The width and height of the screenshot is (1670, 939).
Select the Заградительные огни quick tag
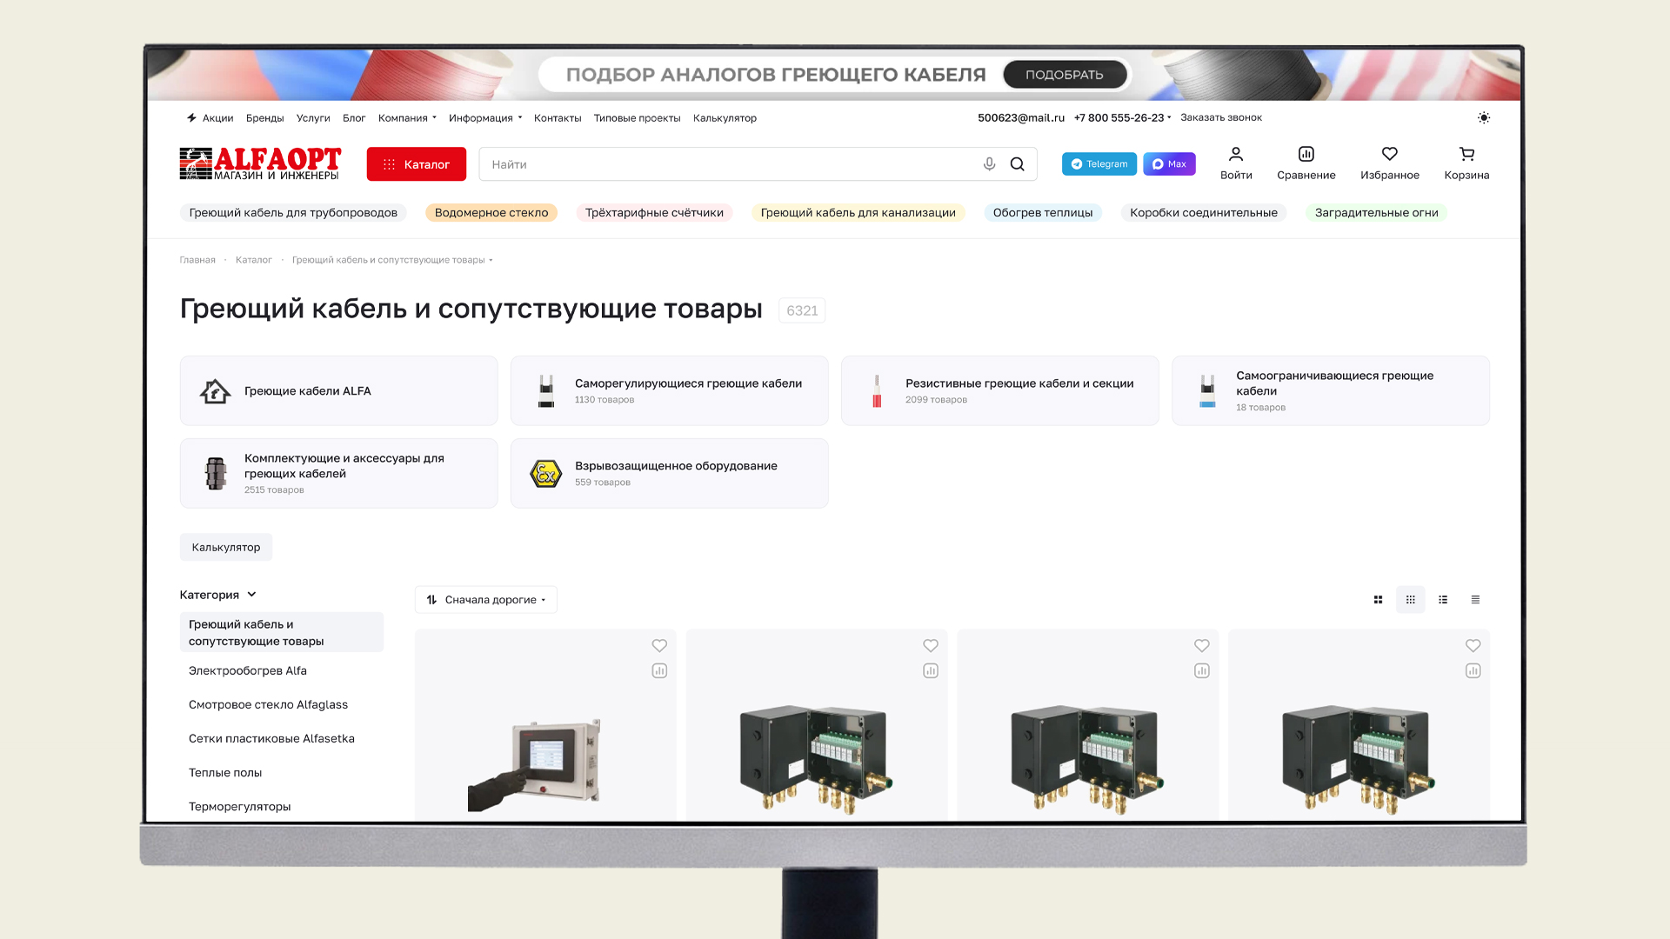(1376, 213)
